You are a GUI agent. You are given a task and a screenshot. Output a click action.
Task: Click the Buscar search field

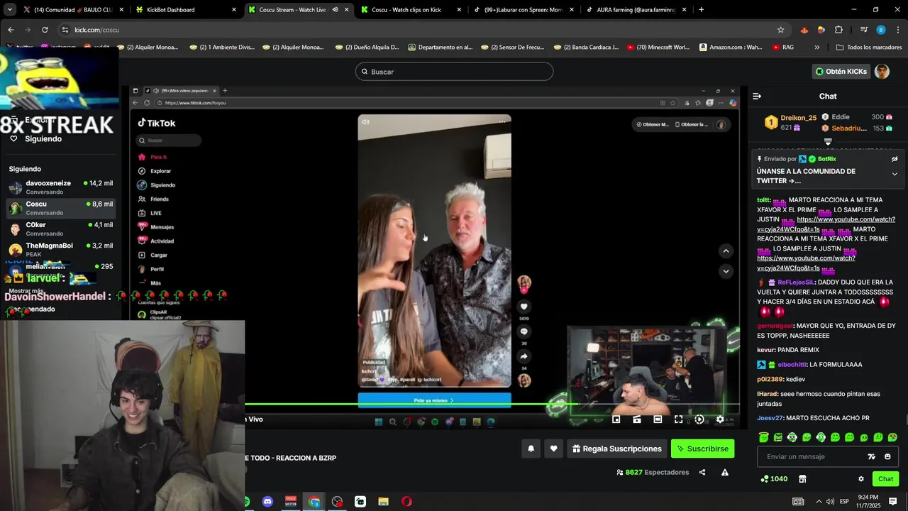(x=454, y=72)
